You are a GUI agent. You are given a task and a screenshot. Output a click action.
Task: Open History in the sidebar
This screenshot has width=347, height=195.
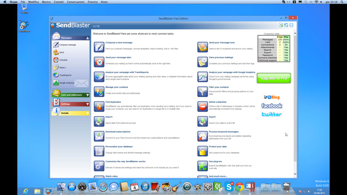pos(60,68)
